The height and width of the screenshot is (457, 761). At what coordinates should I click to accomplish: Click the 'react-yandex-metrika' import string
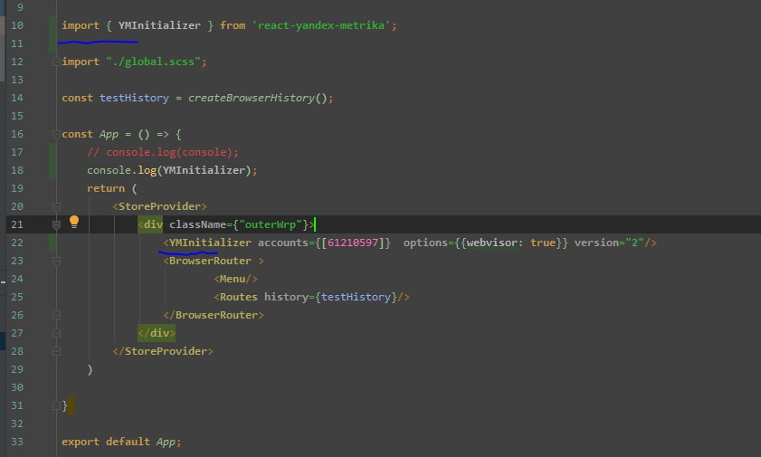click(321, 25)
